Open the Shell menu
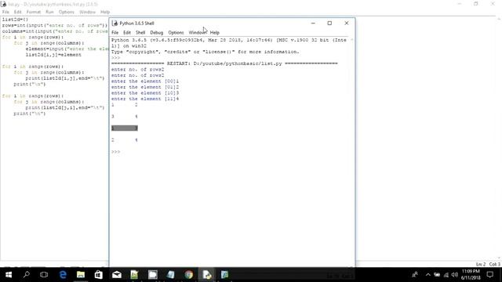This screenshot has width=502, height=282. [x=140, y=33]
